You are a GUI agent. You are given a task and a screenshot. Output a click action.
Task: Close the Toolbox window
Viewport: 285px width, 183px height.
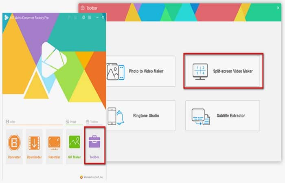click(x=278, y=8)
